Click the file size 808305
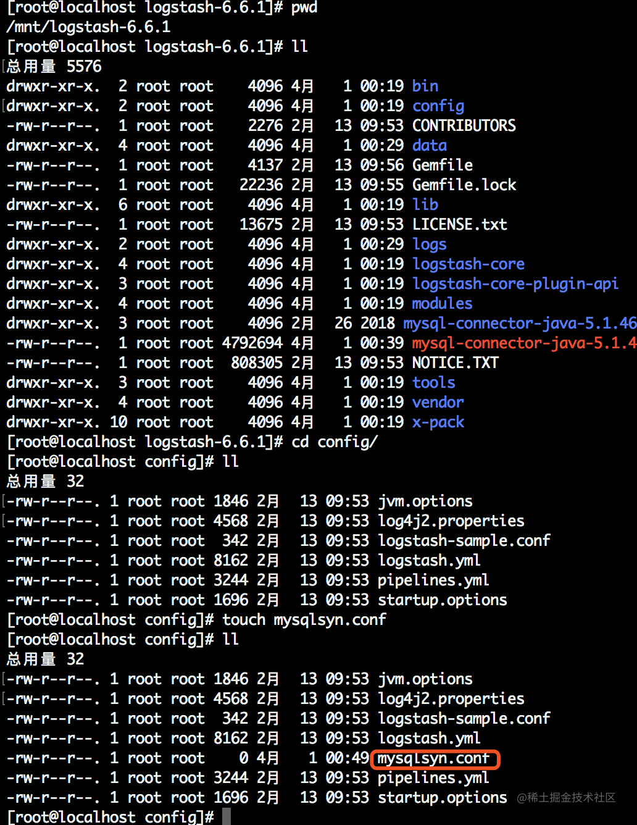The width and height of the screenshot is (637, 825). click(x=257, y=362)
